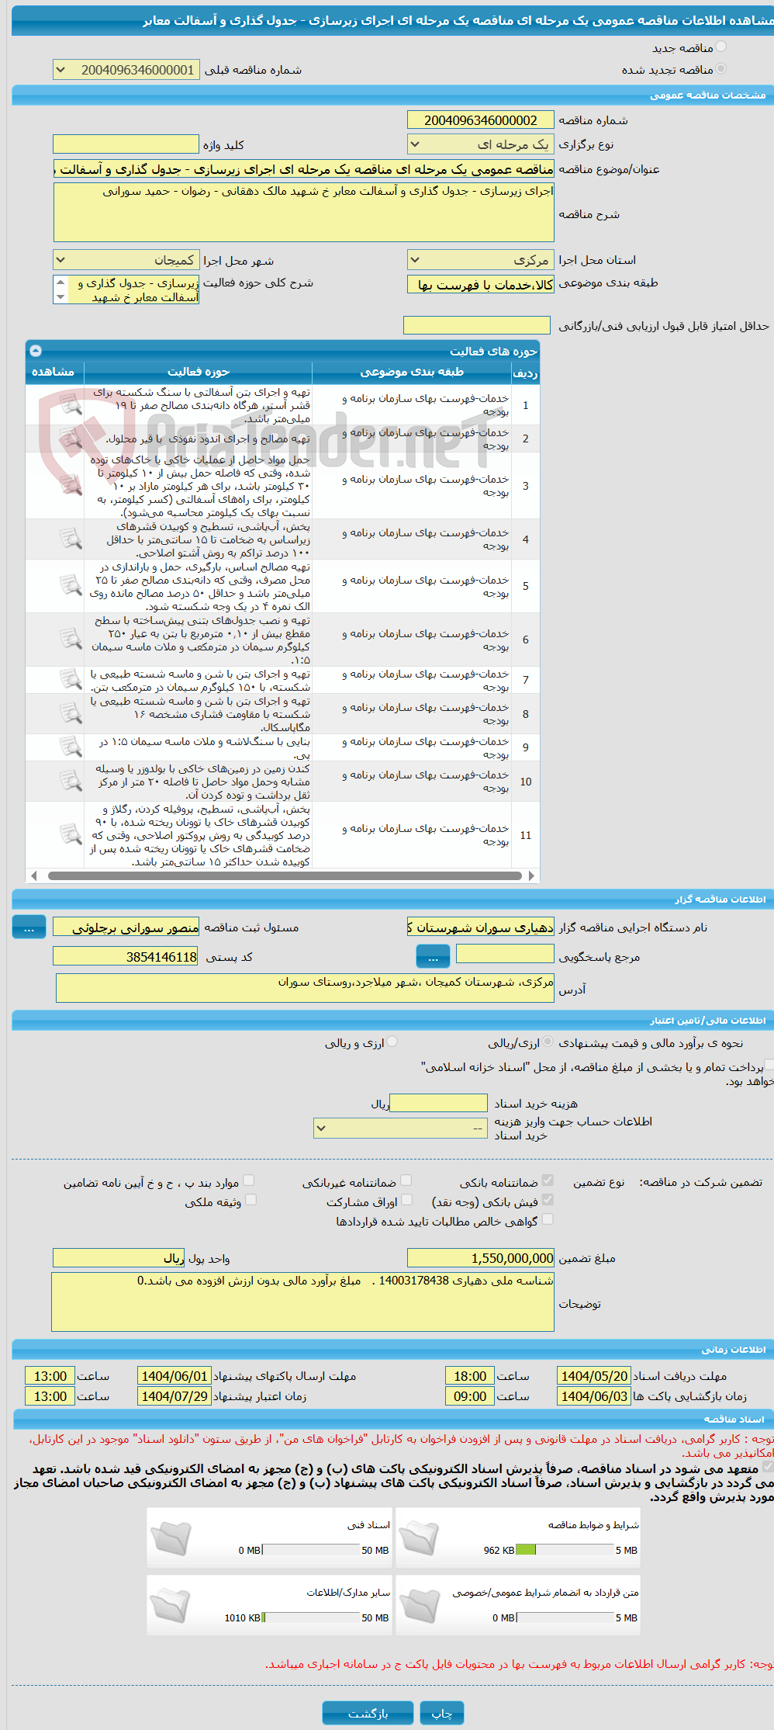The image size is (774, 1730).
Task: Open view icon for activity row 4
Action: click(71, 539)
